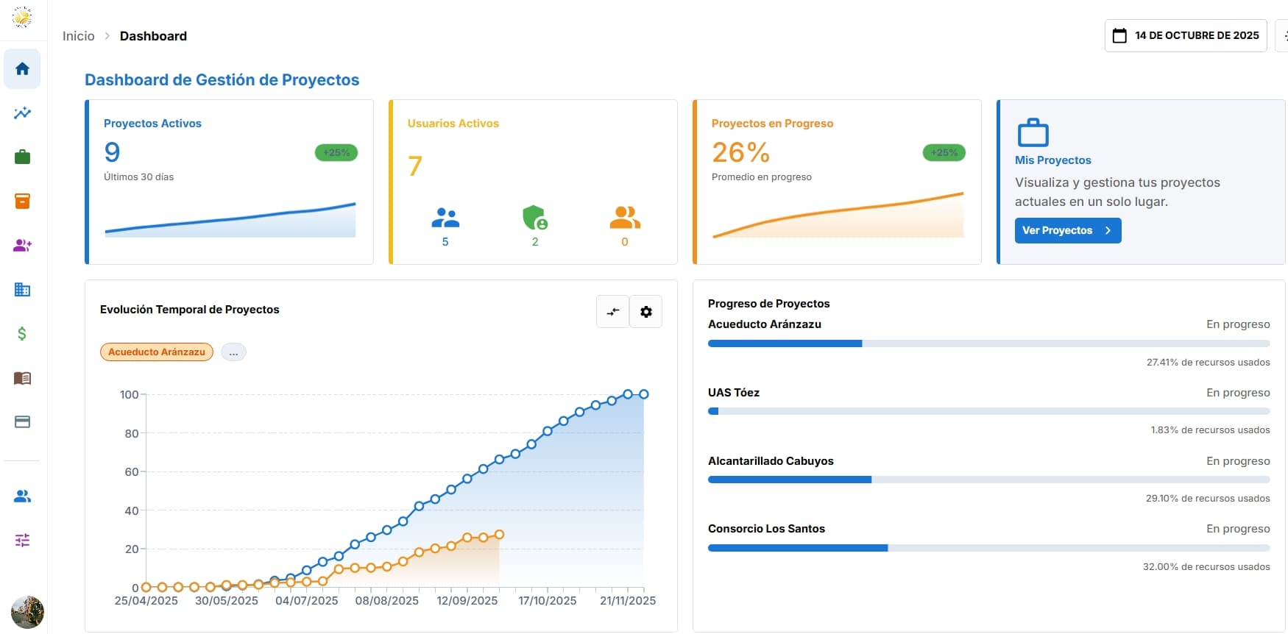Open the chart settings gear button
The height and width of the screenshot is (634, 1288).
coord(646,312)
